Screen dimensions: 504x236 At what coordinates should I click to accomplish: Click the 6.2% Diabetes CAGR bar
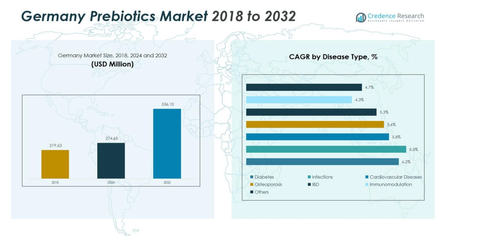tap(322, 162)
